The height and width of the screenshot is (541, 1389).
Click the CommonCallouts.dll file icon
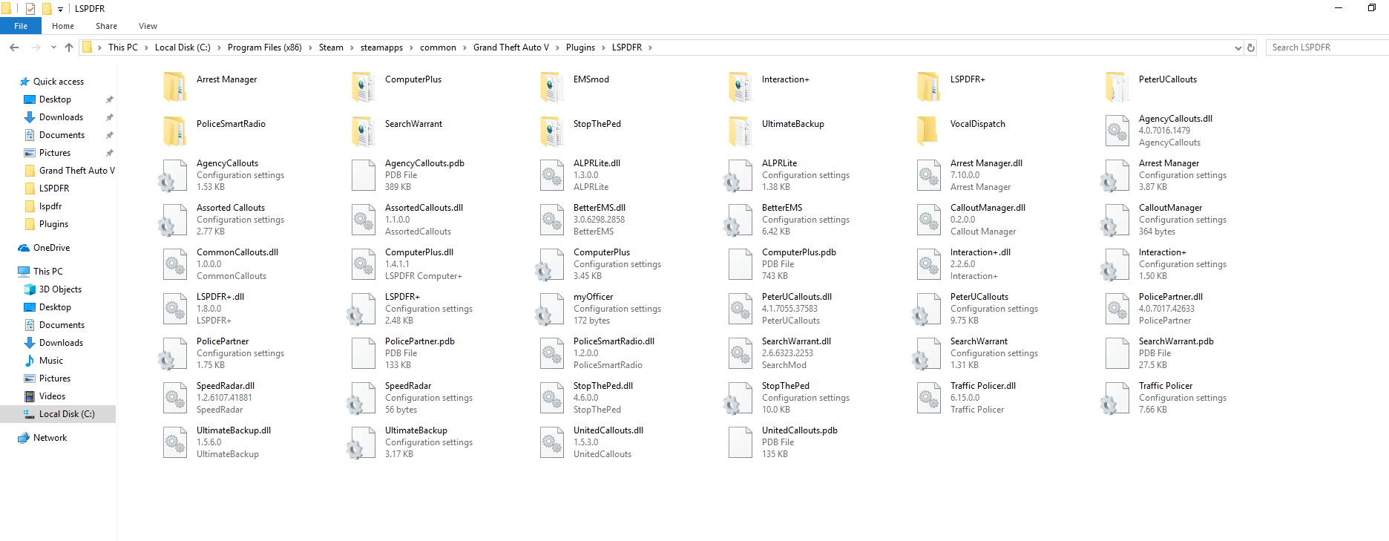click(x=175, y=264)
